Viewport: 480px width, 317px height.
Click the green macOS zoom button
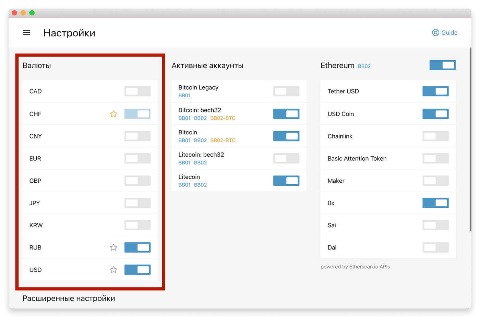click(x=32, y=13)
